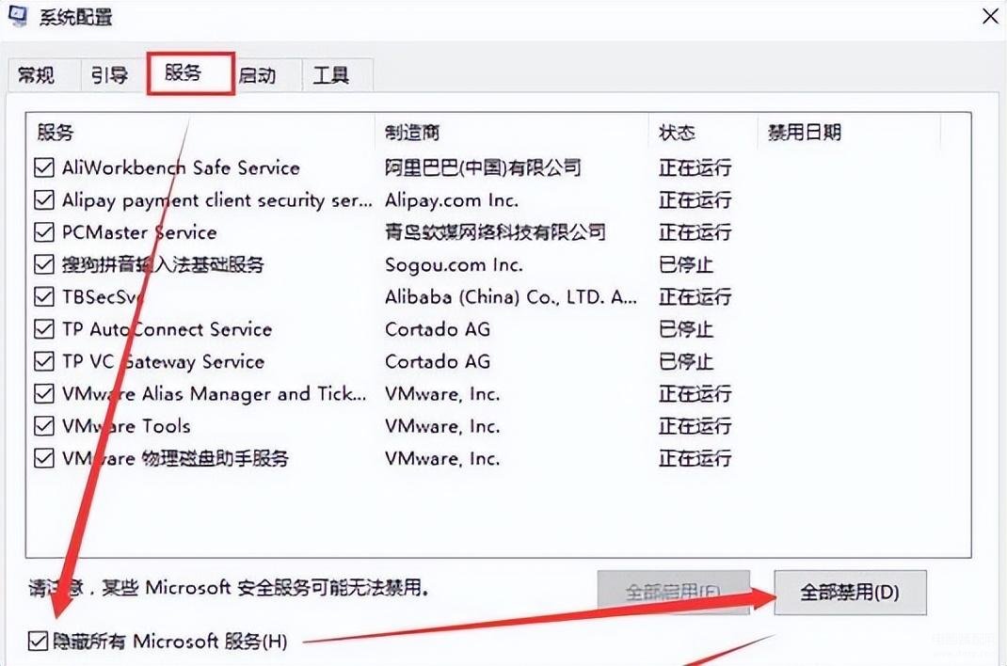Open the 引导 tab

tap(110, 75)
